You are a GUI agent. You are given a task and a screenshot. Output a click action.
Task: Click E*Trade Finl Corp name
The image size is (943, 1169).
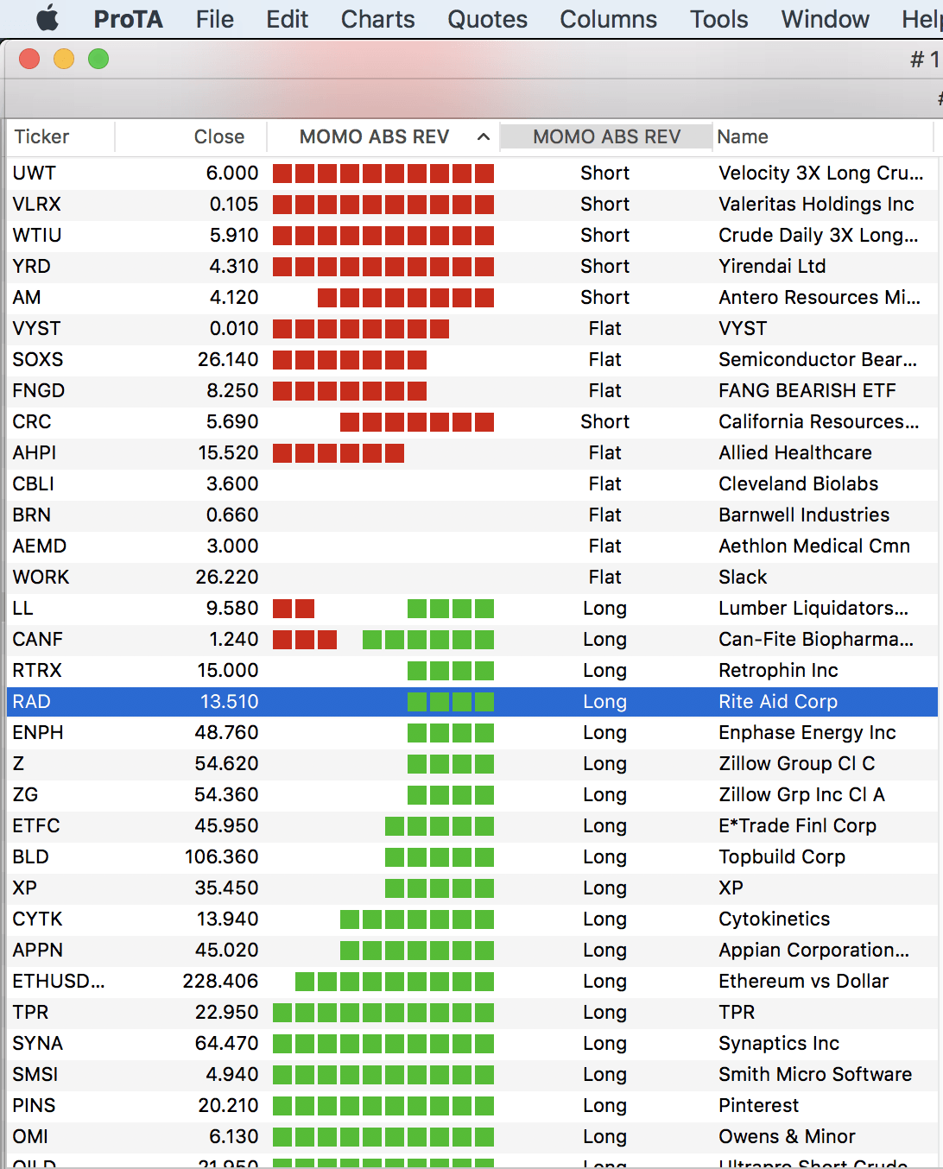click(797, 825)
